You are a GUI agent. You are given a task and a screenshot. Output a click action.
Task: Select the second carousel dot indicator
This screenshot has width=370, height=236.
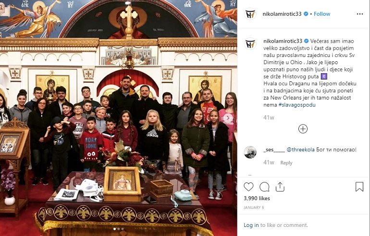pos(119,229)
